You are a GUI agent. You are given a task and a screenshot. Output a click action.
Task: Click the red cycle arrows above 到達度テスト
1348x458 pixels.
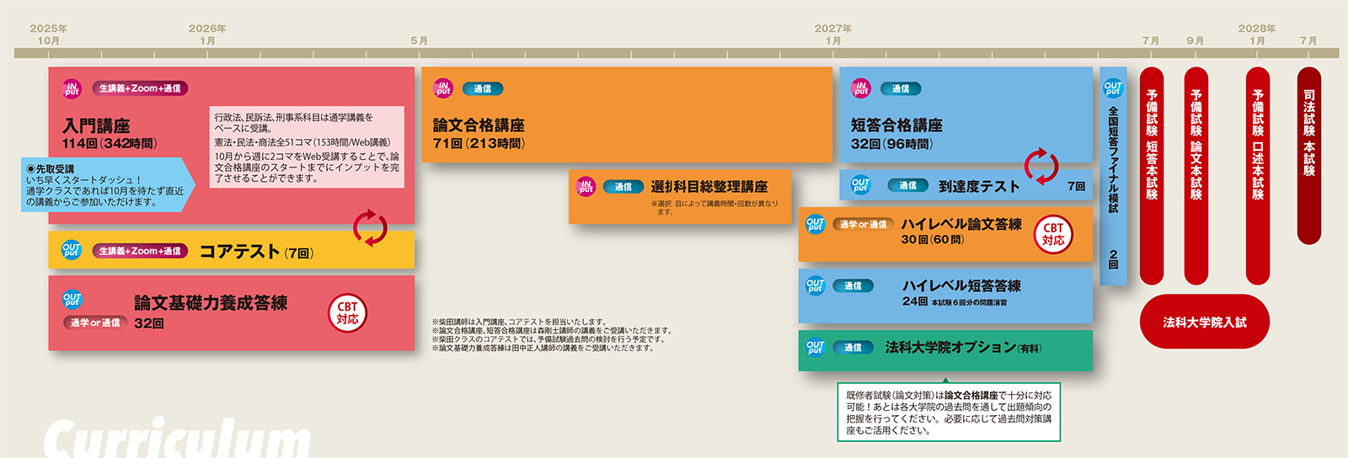pyautogui.click(x=1041, y=166)
